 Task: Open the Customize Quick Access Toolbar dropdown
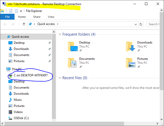pyautogui.click(x=21, y=11)
